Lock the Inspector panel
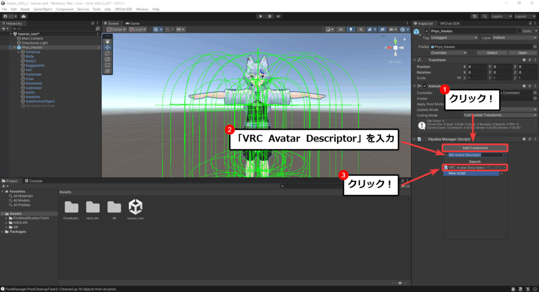539x292 pixels. click(530, 23)
